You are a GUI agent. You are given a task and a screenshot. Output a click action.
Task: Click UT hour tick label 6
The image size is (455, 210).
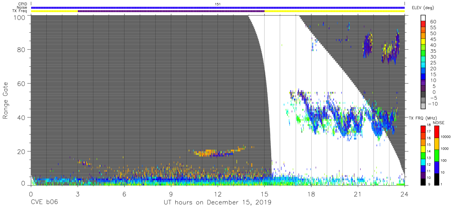pyautogui.click(x=124, y=194)
